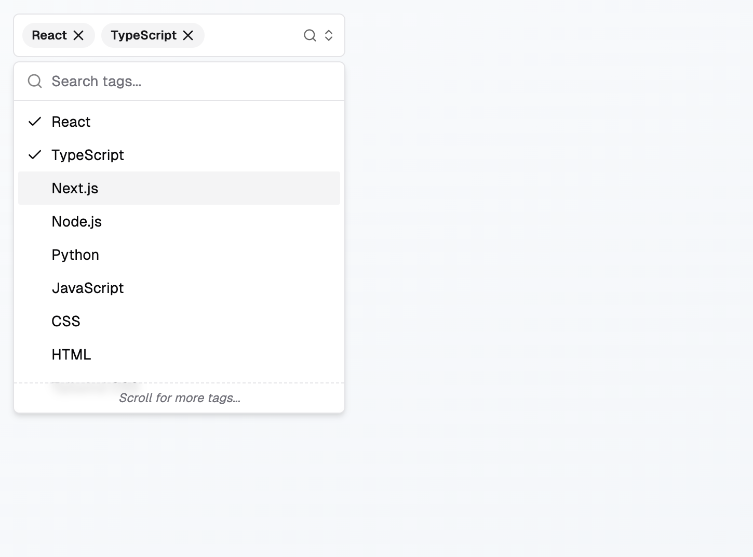Uncheck the TypeScript option in list
The height and width of the screenshot is (557, 753).
88,155
